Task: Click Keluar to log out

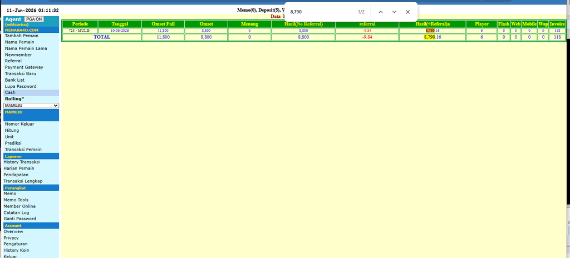Action: [x=10, y=256]
